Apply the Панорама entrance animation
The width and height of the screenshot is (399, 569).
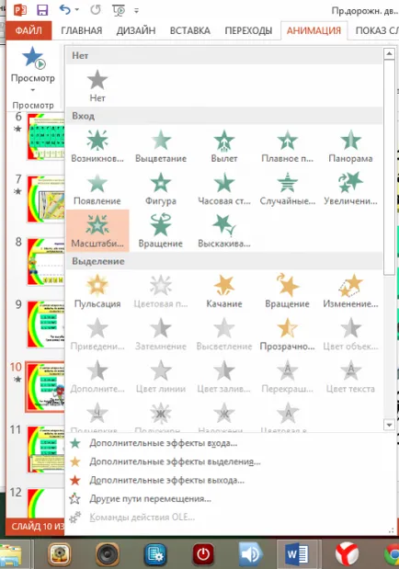[350, 146]
